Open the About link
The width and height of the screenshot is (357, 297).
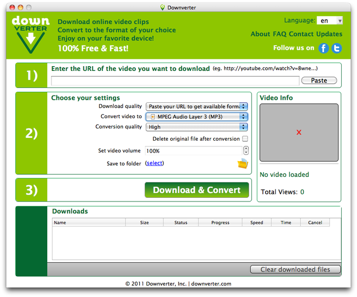tap(260, 34)
